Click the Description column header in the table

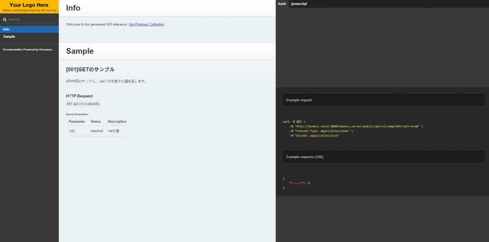pos(117,121)
